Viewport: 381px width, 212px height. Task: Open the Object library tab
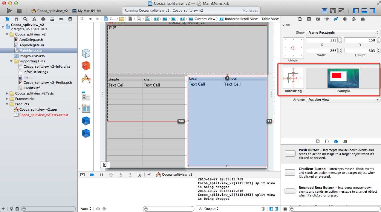click(336, 141)
